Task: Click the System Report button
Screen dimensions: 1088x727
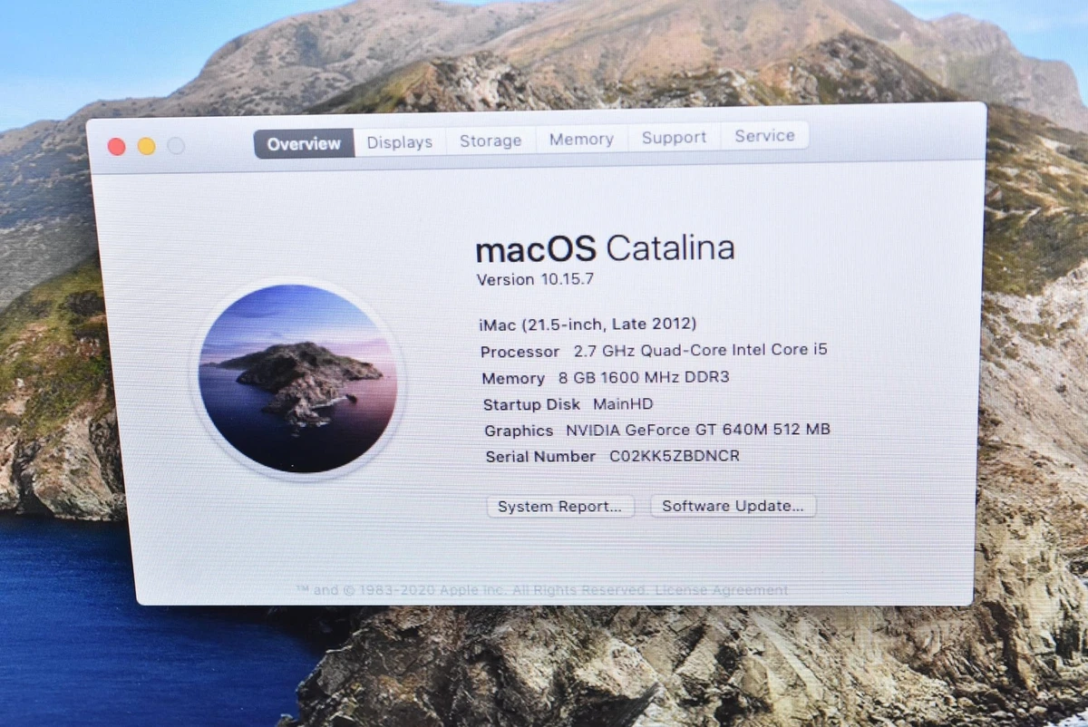Action: click(x=560, y=507)
